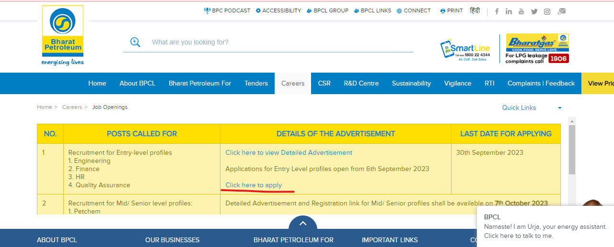
Task: Click the Connect link
Action: pos(414,11)
